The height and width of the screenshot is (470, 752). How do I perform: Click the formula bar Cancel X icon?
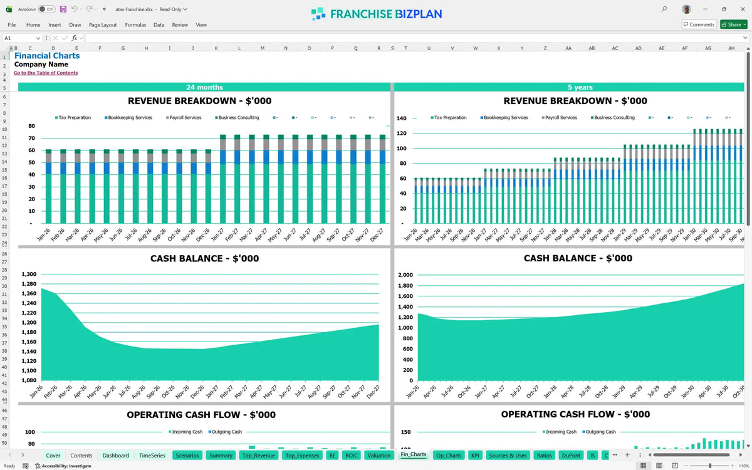(56, 38)
